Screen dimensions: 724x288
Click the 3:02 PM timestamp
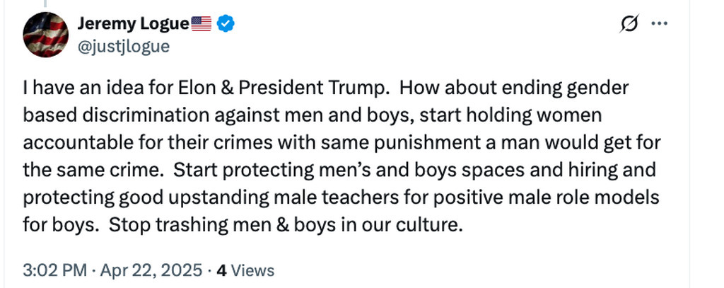tap(54, 270)
